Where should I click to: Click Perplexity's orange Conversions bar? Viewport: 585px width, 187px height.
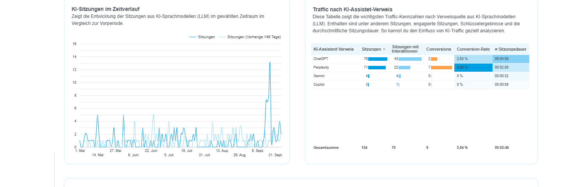[441, 67]
